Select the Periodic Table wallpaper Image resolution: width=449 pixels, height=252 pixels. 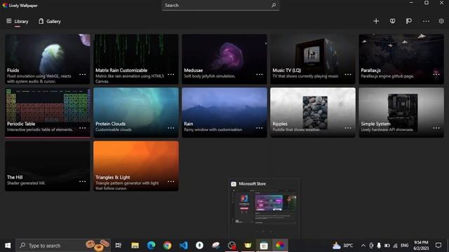[x=48, y=112]
